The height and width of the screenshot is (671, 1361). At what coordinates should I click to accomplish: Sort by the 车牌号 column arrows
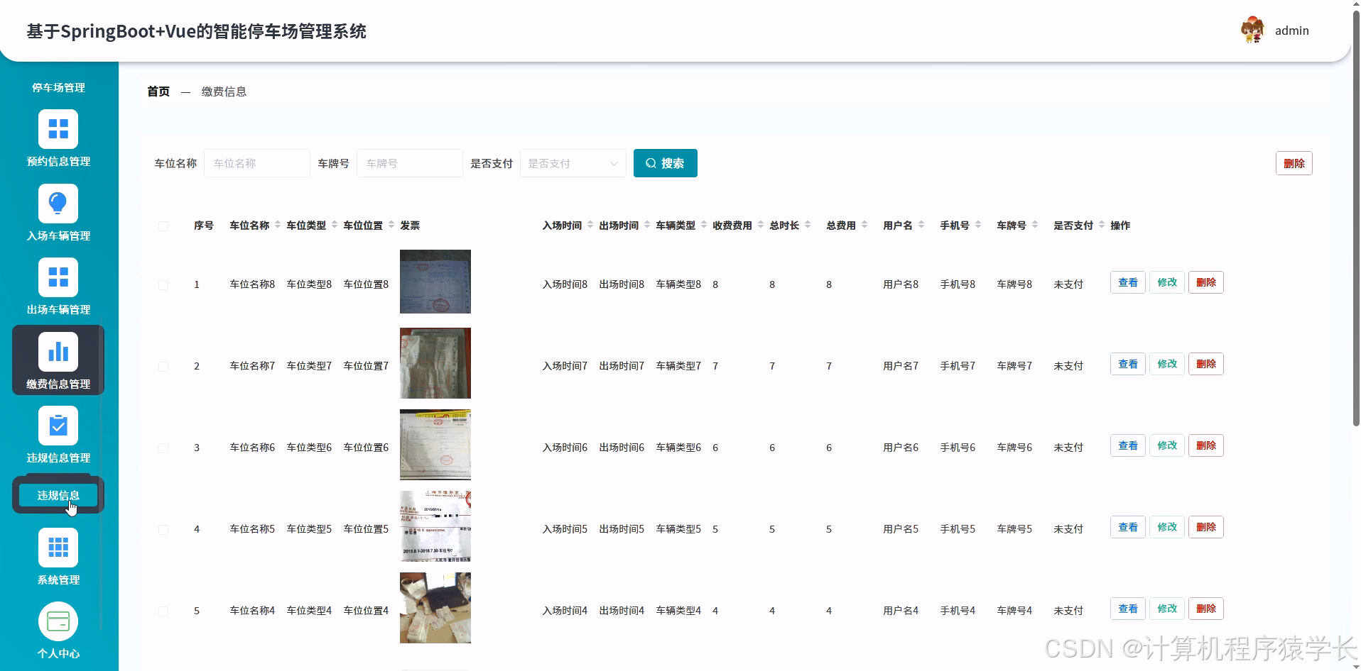[x=1035, y=225]
